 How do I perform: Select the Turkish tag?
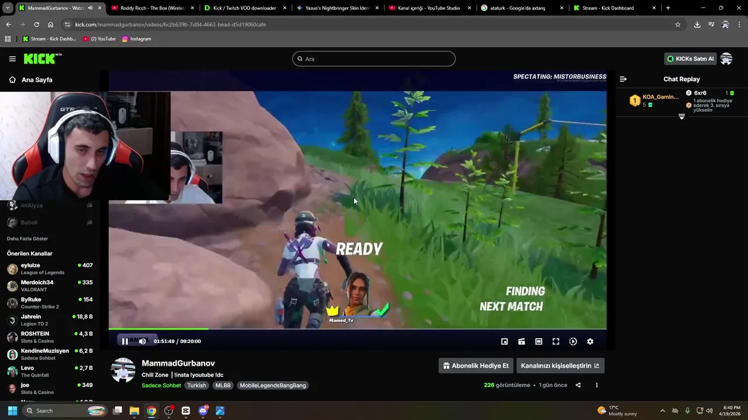197,386
